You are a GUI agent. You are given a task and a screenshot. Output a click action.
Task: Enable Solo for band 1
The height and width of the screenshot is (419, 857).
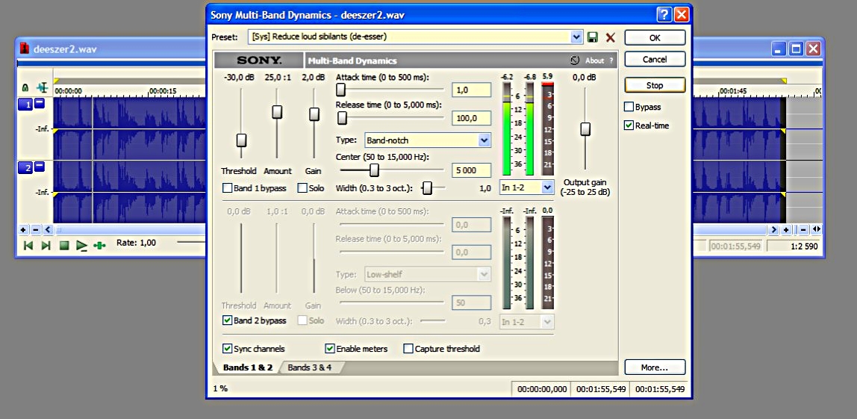[x=302, y=188]
